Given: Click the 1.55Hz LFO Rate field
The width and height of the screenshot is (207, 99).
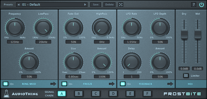Looking at the screenshot, I should 132,42.
